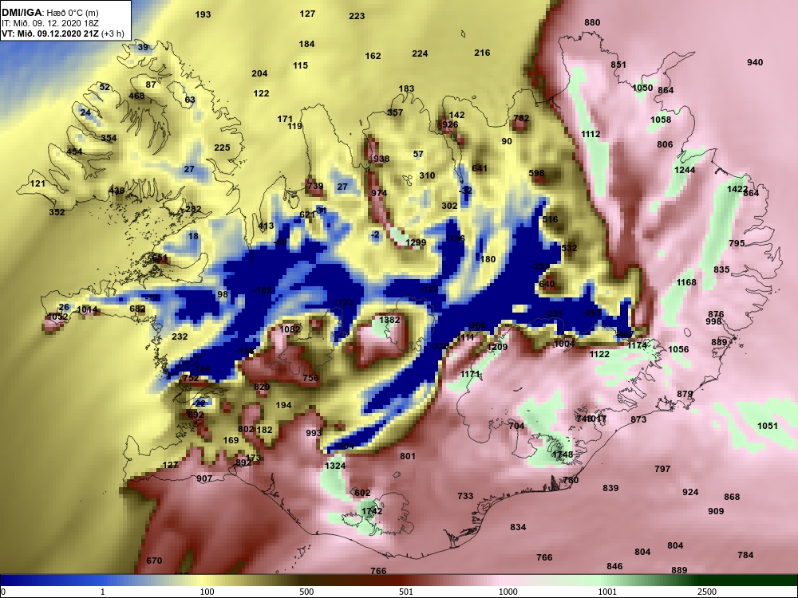Click the legend label '1001'
The image size is (798, 598).
[607, 592]
